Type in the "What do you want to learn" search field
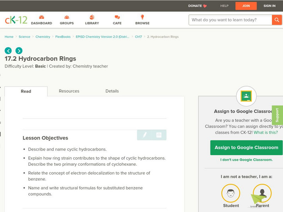The image size is (283, 212). click(x=230, y=20)
